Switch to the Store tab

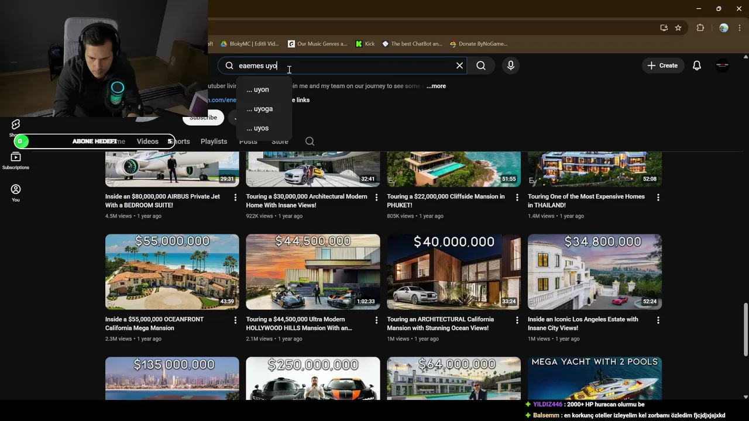[x=280, y=142]
